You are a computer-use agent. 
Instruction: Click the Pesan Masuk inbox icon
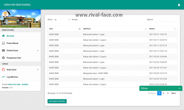click(x=3, y=43)
